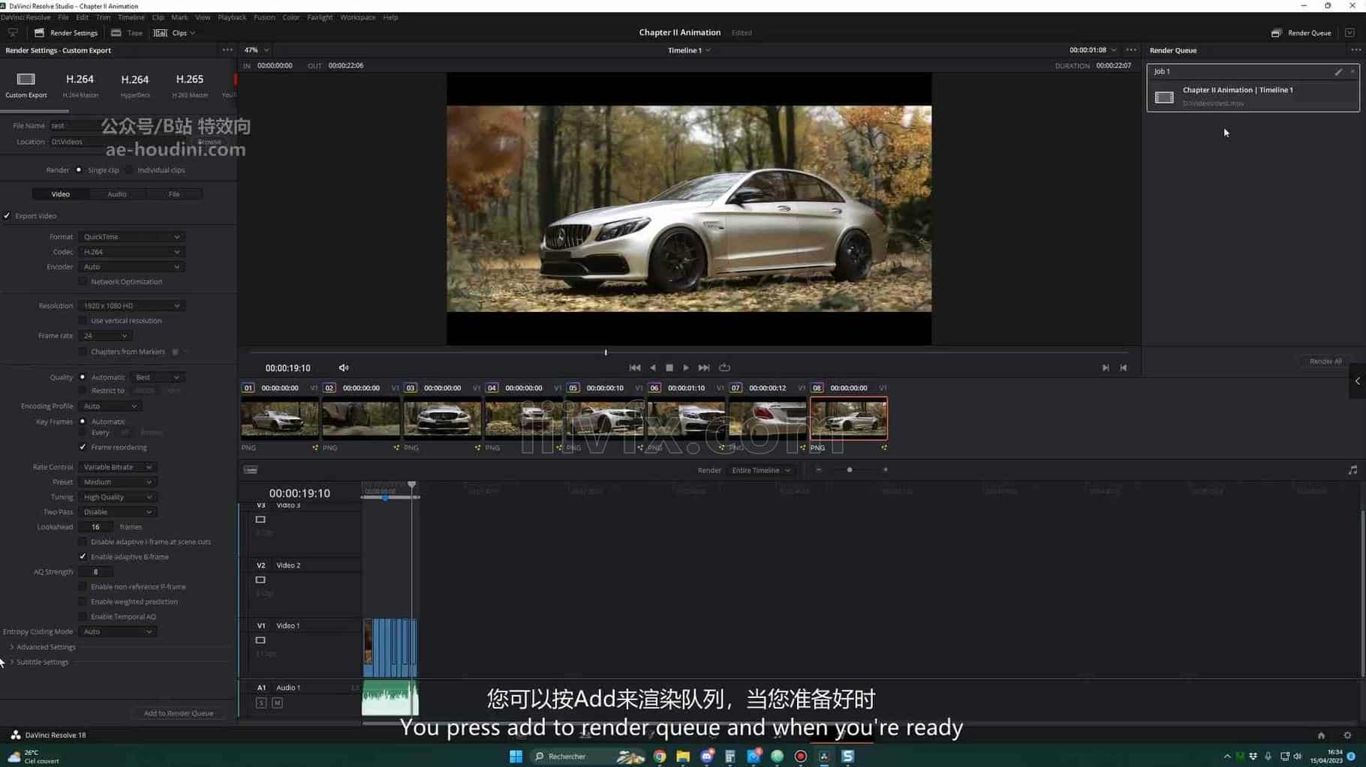Switch to the Audio tab in render settings

(x=116, y=193)
